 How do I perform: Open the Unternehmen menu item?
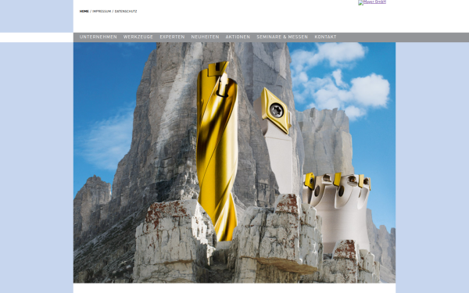click(x=98, y=37)
